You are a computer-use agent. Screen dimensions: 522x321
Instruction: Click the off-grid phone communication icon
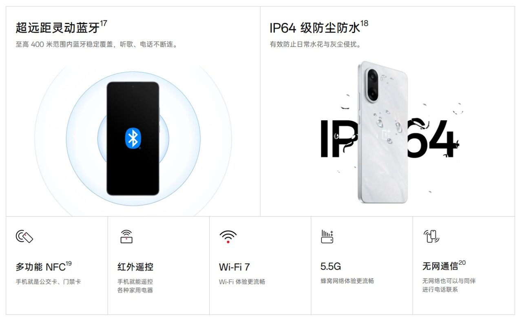431,237
